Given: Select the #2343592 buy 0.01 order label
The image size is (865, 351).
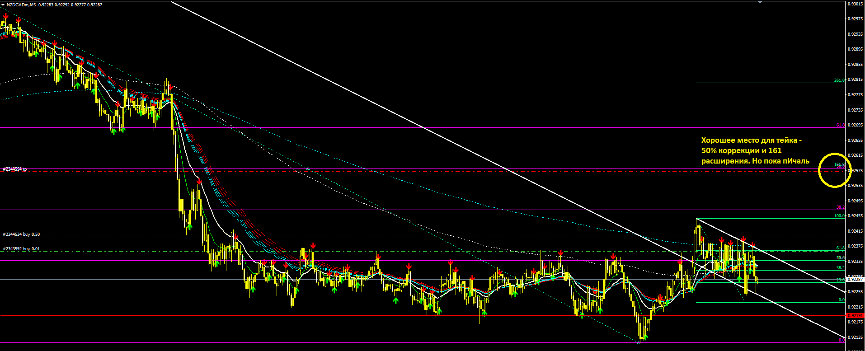Looking at the screenshot, I should coord(21,249).
